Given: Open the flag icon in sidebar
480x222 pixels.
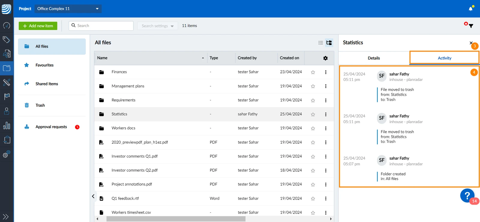Looking at the screenshot, I should pyautogui.click(x=7, y=96).
